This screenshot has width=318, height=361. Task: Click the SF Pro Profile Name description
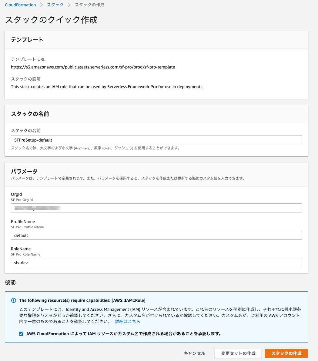(x=27, y=227)
